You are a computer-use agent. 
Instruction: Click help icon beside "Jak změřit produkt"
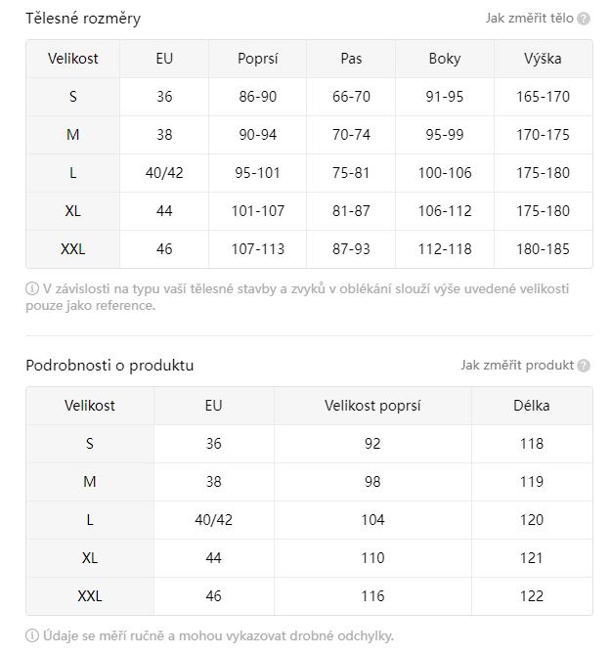(584, 366)
